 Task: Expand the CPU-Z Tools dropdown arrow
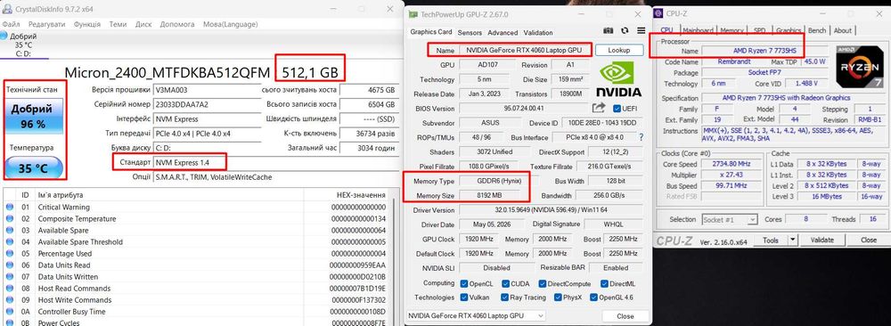click(x=793, y=240)
